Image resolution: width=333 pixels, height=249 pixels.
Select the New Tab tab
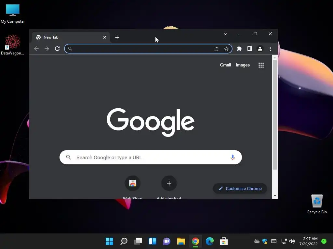71,37
